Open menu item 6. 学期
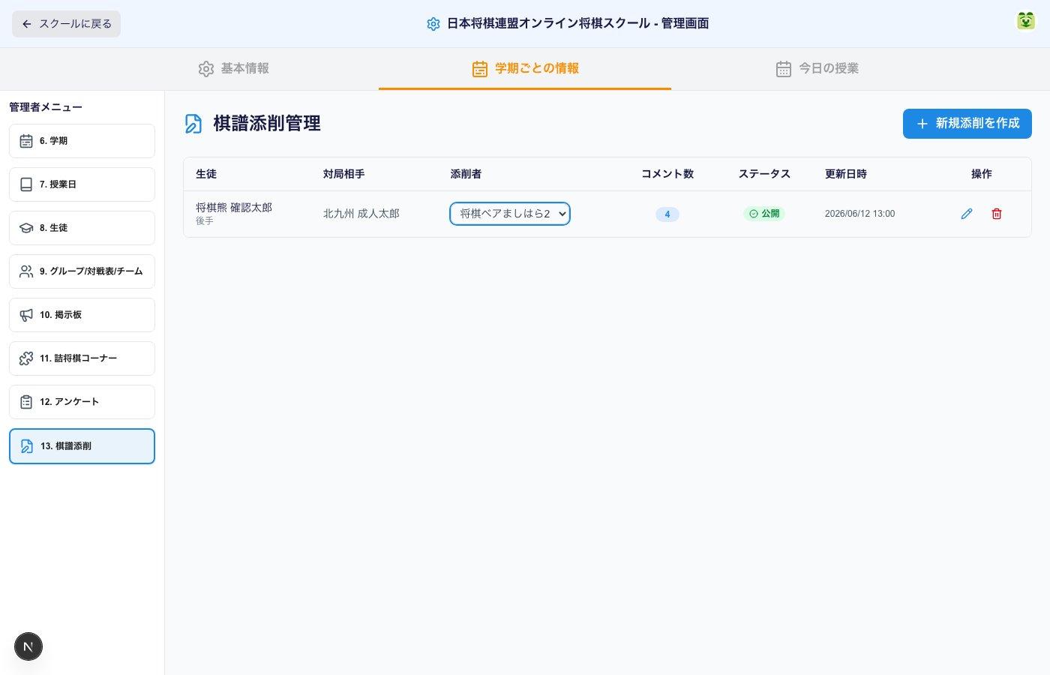 coord(82,141)
